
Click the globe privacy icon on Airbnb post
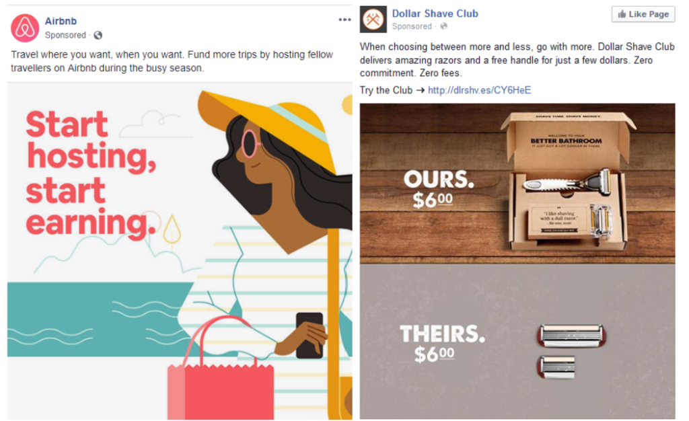(x=98, y=35)
